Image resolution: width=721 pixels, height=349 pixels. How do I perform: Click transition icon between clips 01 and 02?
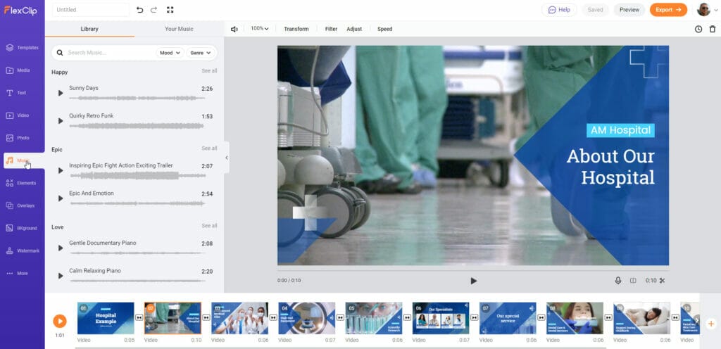point(139,317)
